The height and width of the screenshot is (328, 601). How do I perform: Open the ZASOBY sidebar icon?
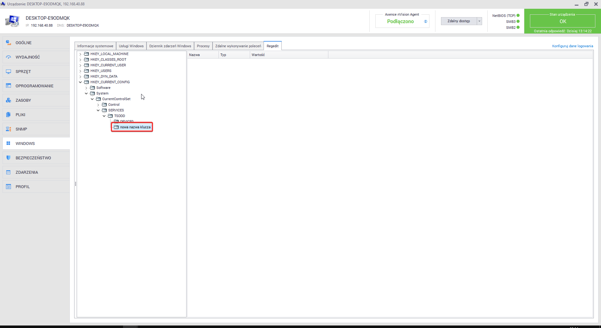(8, 100)
